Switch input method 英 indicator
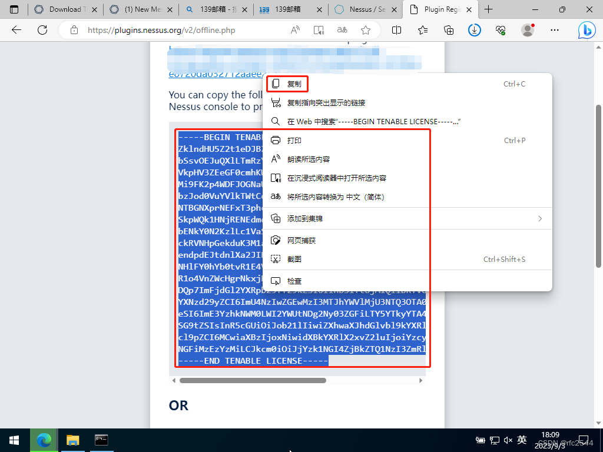 [x=522, y=440]
